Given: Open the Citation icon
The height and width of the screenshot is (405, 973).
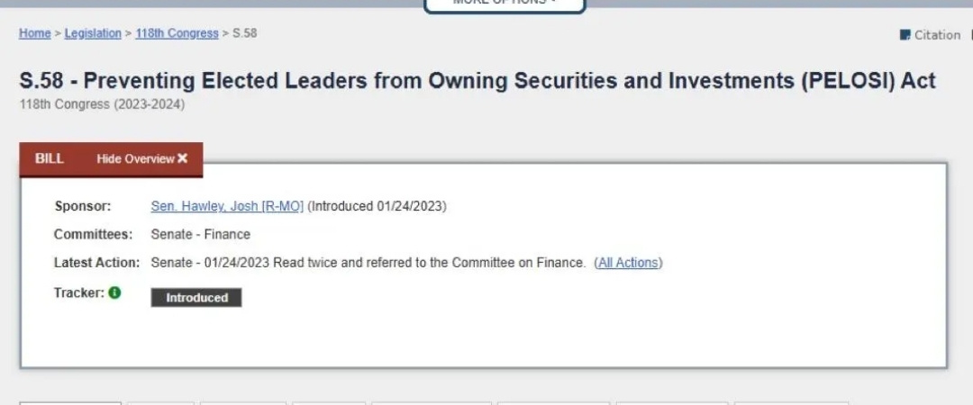Looking at the screenshot, I should click(x=905, y=35).
